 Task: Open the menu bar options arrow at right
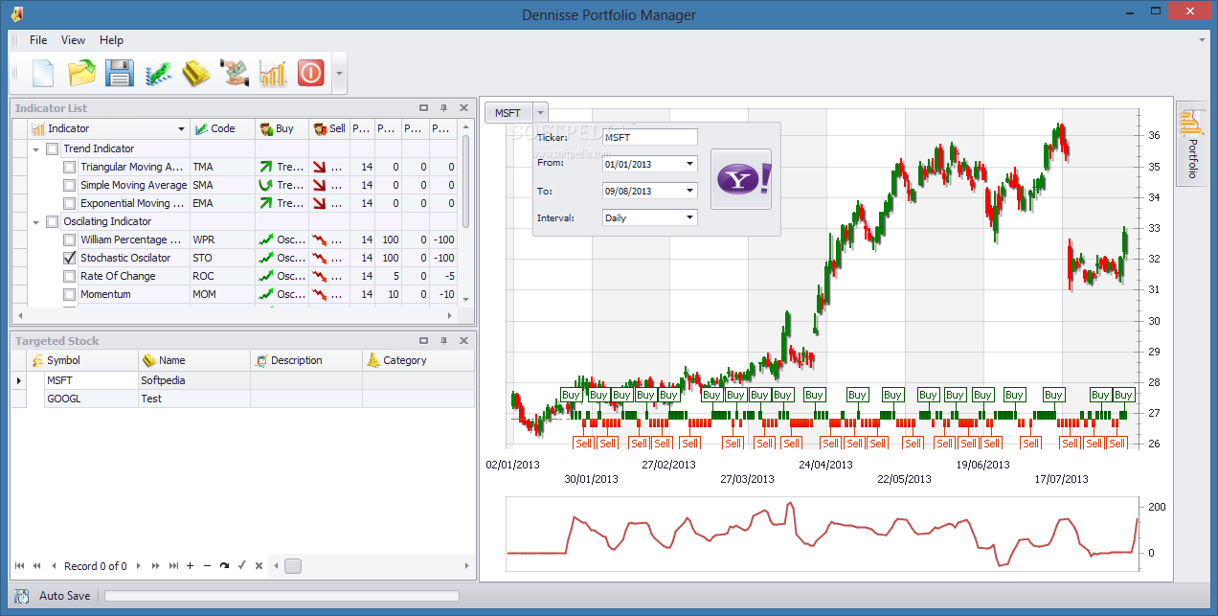pos(1203,40)
